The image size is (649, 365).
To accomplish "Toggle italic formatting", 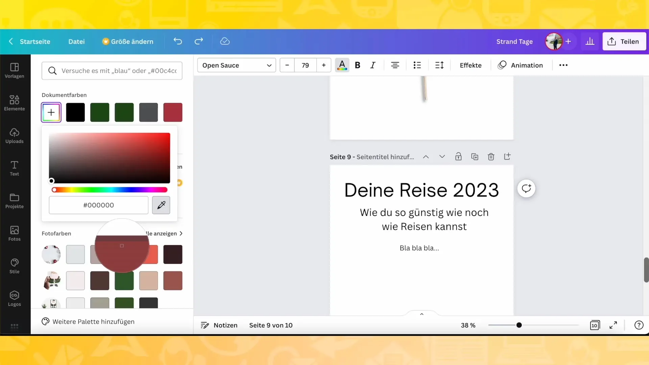I will click(372, 65).
